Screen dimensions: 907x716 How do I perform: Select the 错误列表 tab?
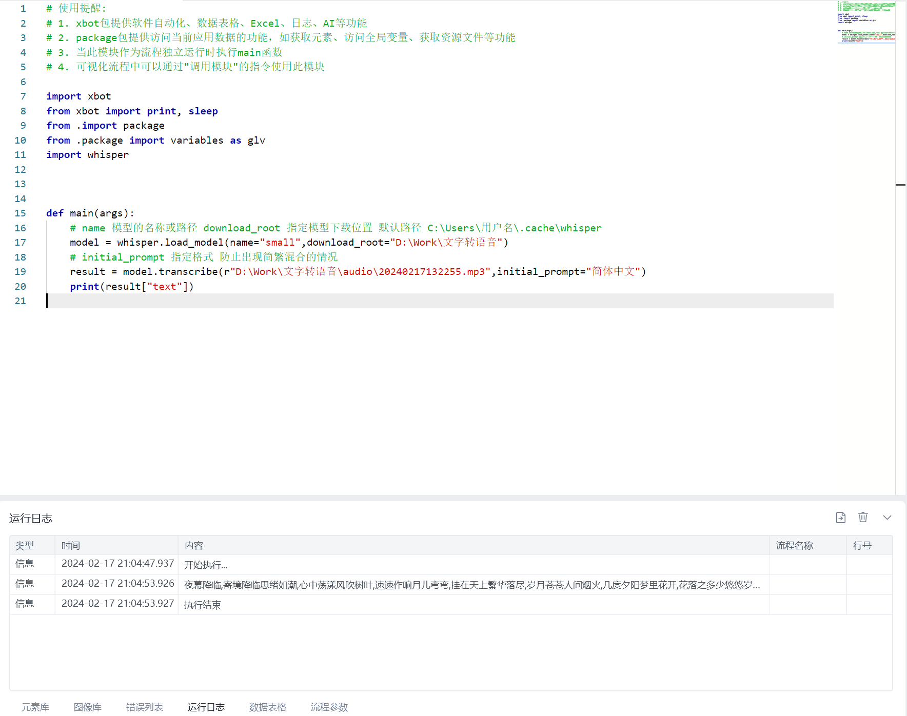tap(144, 707)
